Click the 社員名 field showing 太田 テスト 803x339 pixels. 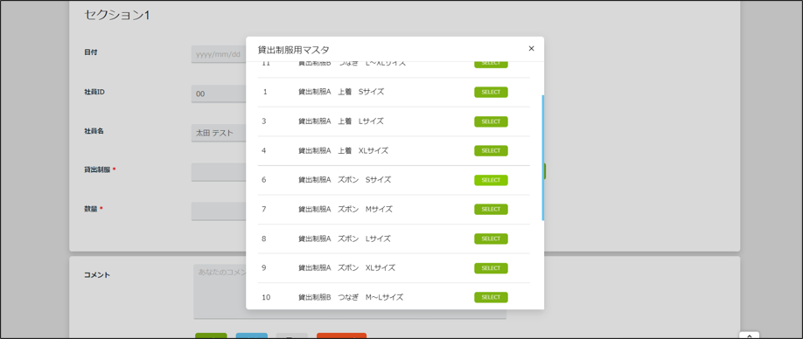point(219,133)
